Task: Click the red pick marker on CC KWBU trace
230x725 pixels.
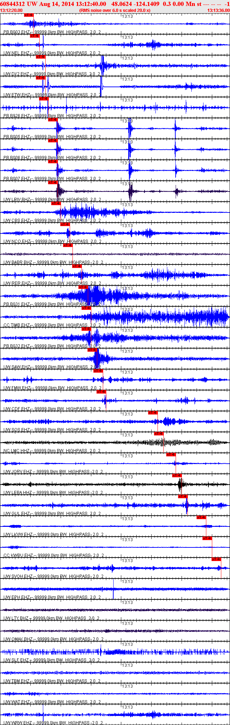Action: tap(207, 538)
